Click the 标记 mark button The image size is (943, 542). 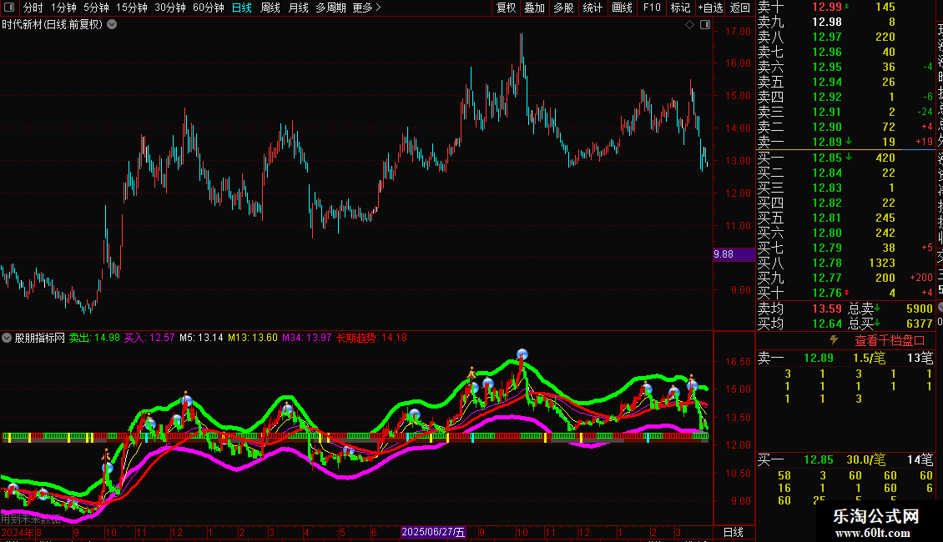coord(680,8)
